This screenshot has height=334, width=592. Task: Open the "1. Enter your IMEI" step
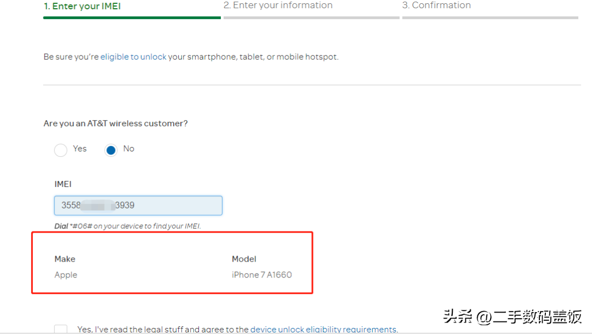[82, 6]
